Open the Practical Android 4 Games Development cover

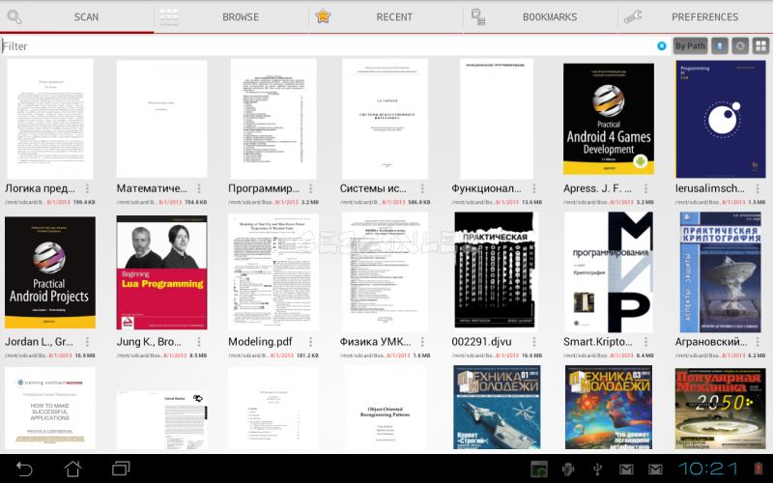(609, 118)
